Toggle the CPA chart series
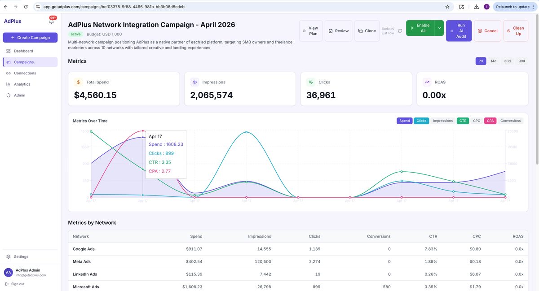Image resolution: width=539 pixels, height=291 pixels. click(490, 121)
